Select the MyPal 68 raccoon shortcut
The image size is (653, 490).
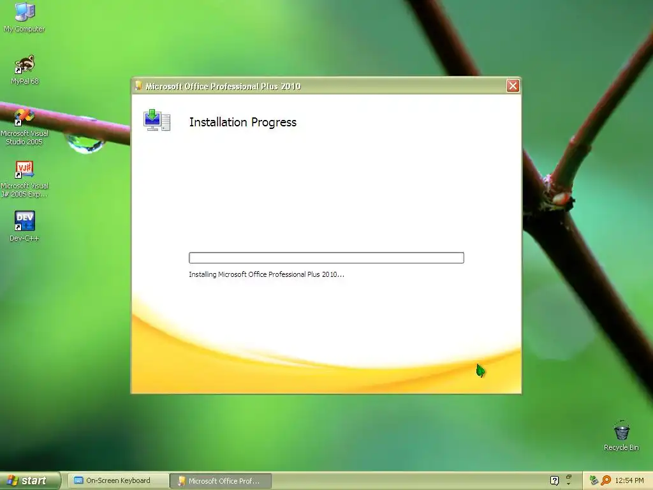[x=25, y=70]
